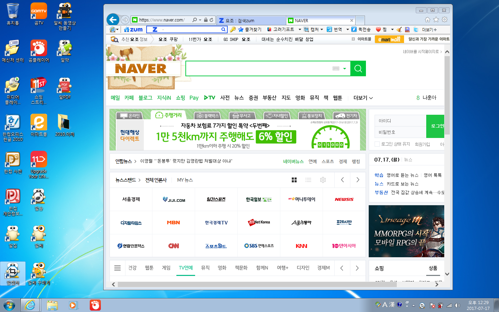Open the 메일 link
The width and height of the screenshot is (499, 312).
[x=115, y=98]
